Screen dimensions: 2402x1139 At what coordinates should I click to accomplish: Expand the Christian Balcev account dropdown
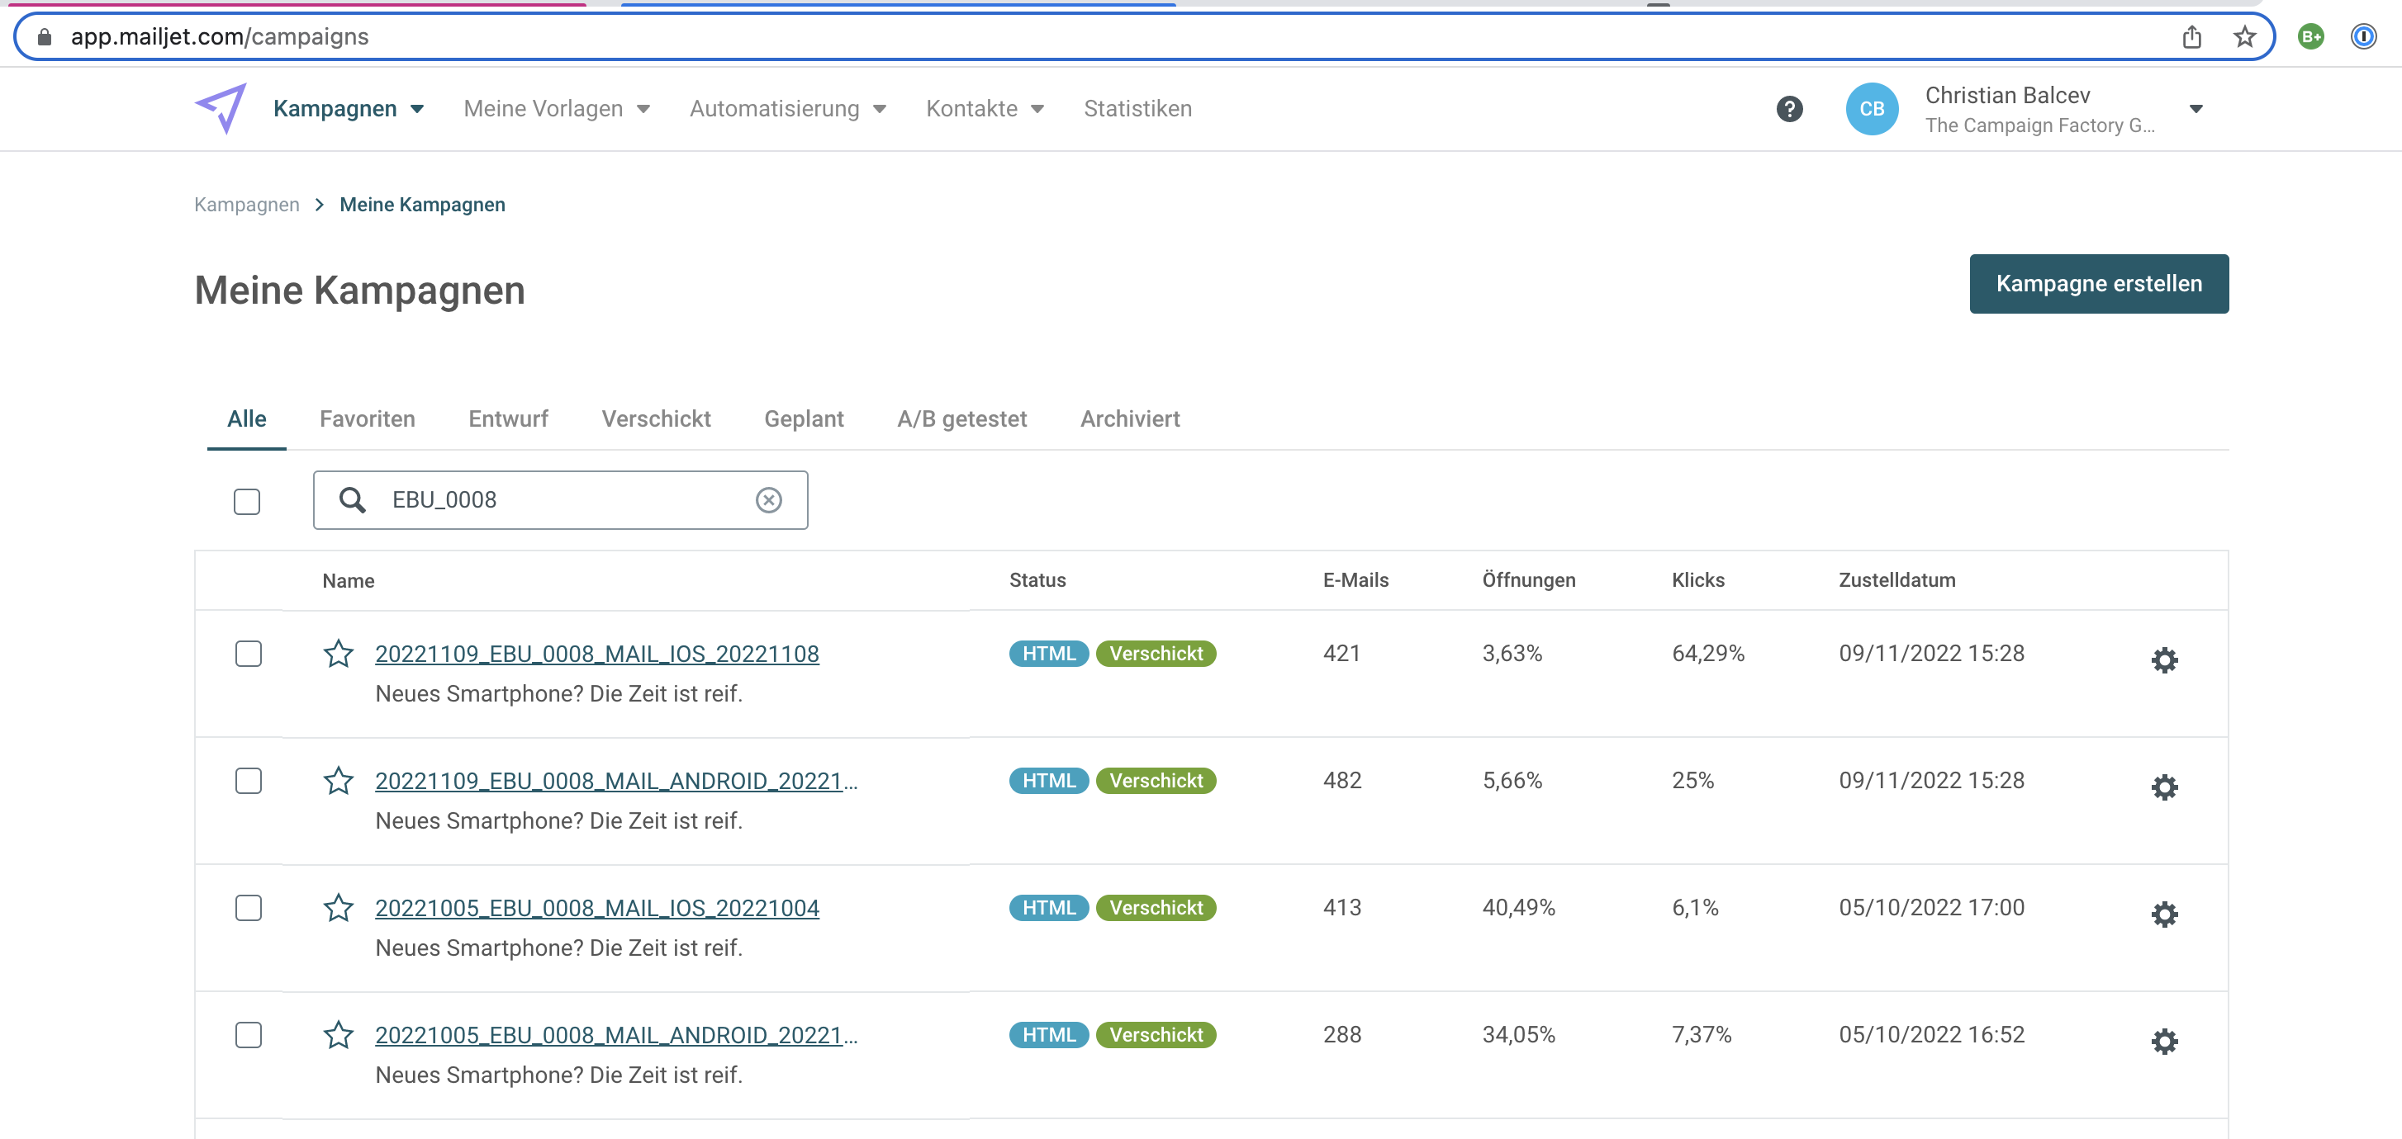click(2197, 108)
